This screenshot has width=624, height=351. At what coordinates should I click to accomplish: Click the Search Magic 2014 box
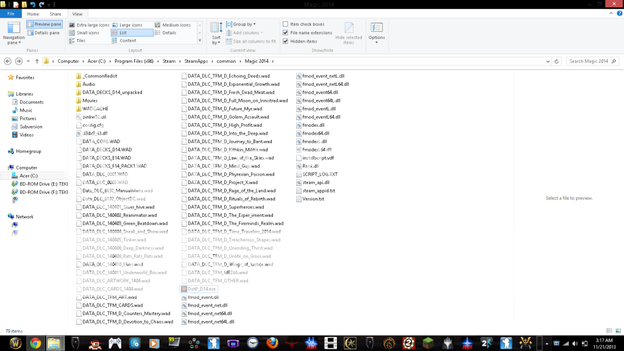[x=592, y=62]
